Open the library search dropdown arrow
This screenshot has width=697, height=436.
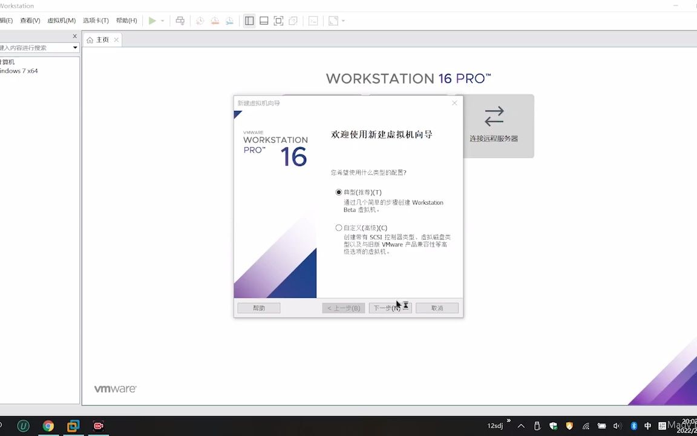point(76,47)
